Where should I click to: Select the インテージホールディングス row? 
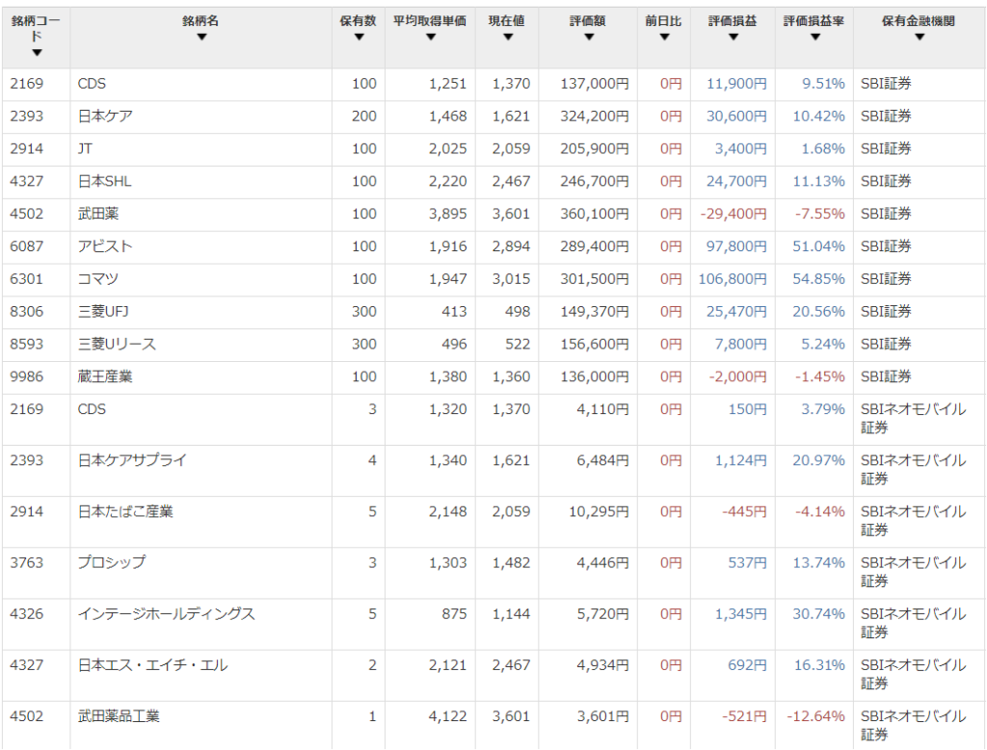click(493, 624)
